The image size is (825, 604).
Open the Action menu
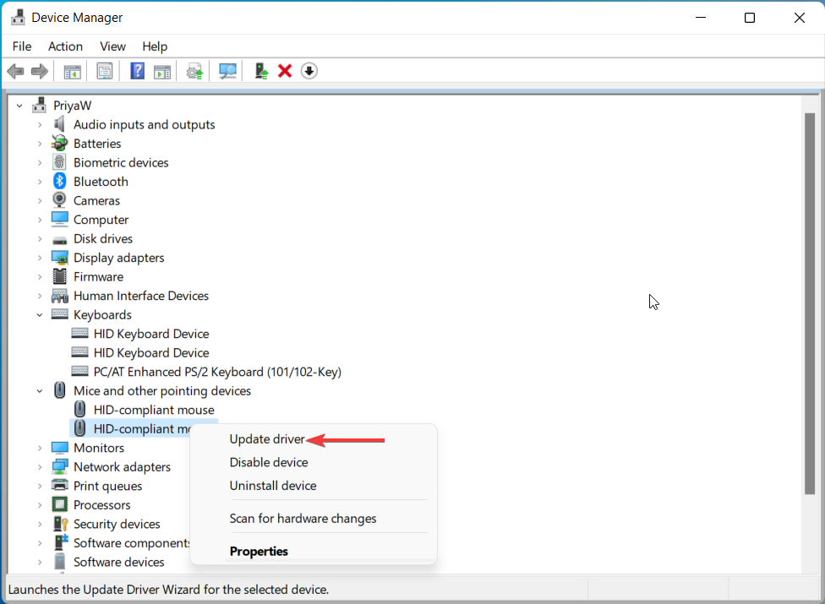point(65,46)
